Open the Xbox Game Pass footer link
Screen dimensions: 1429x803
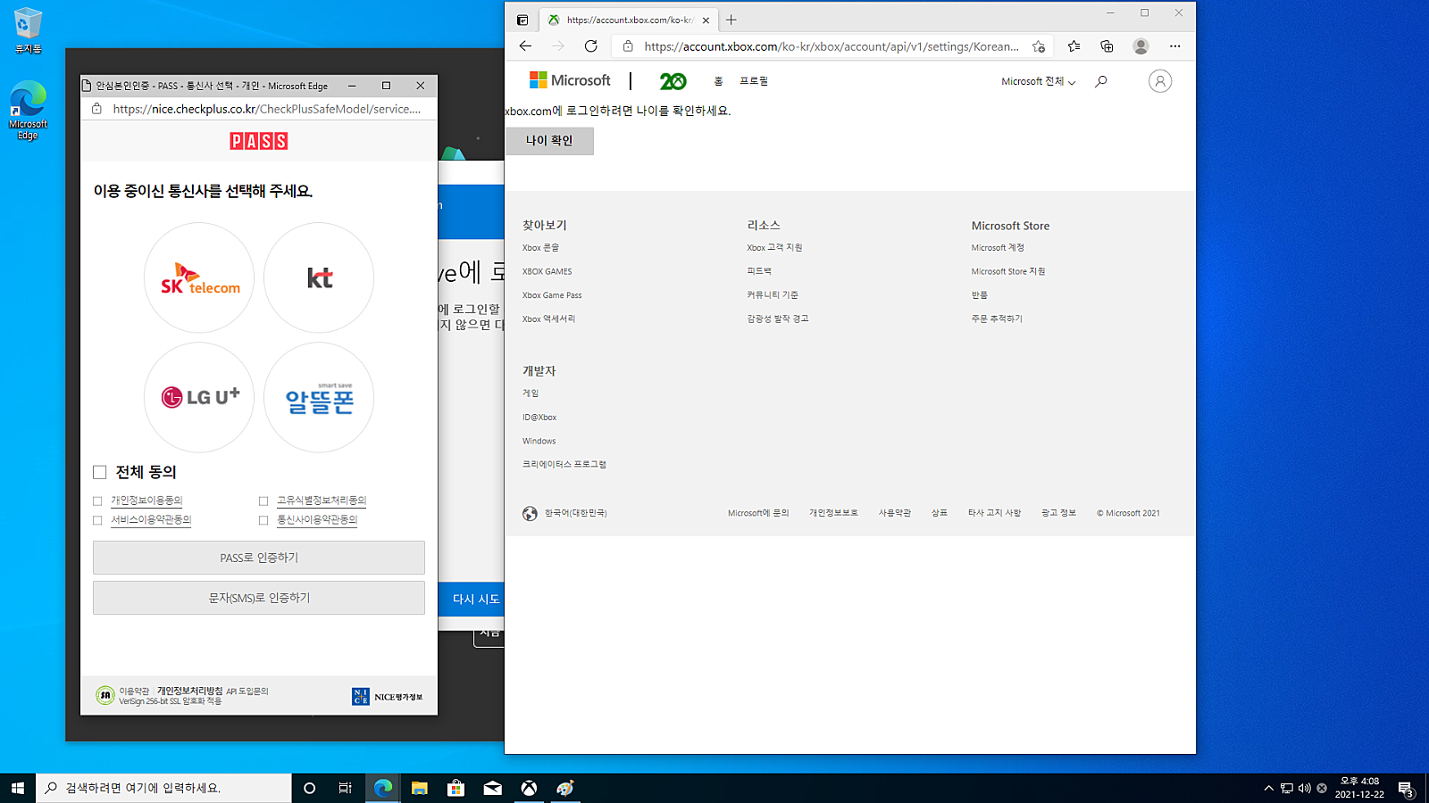tap(552, 295)
